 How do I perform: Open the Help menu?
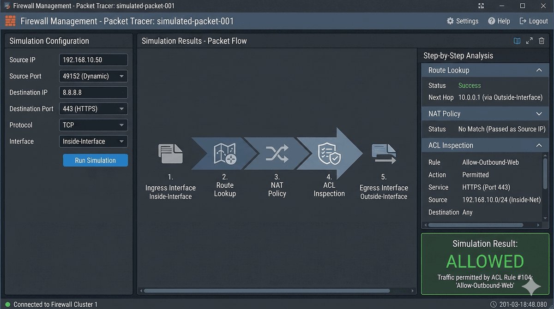[x=499, y=21]
